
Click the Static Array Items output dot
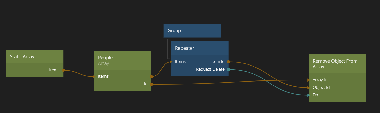pos(63,70)
